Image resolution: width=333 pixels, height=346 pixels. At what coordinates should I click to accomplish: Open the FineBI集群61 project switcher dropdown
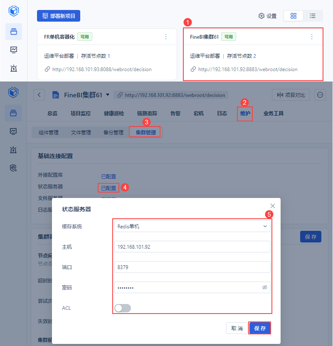point(108,95)
